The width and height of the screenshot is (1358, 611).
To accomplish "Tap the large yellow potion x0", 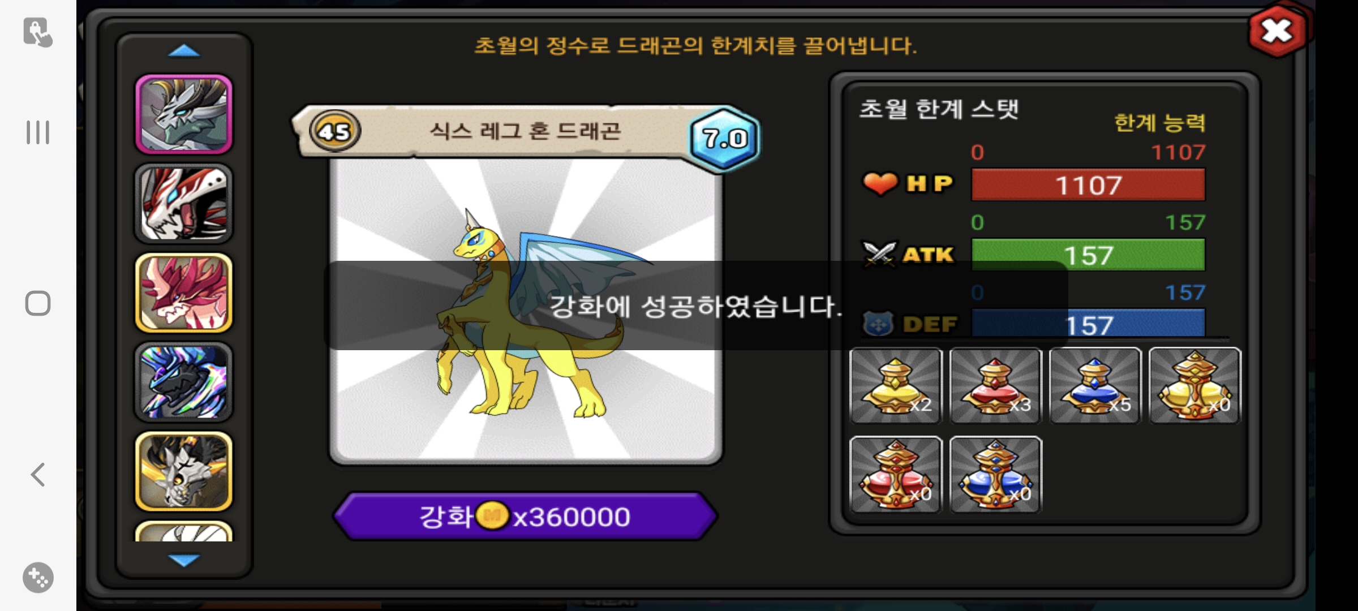I will click(1195, 385).
